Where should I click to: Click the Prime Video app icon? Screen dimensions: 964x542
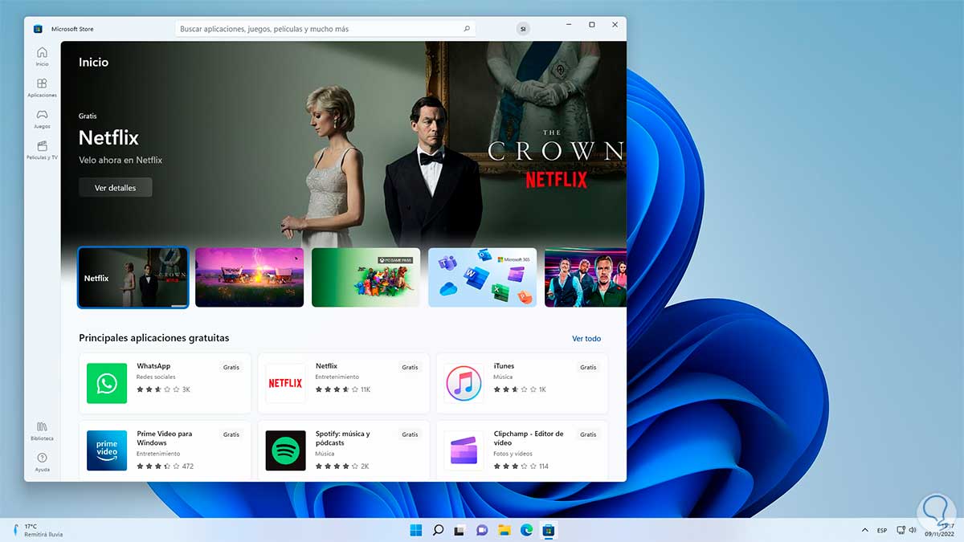click(x=107, y=450)
